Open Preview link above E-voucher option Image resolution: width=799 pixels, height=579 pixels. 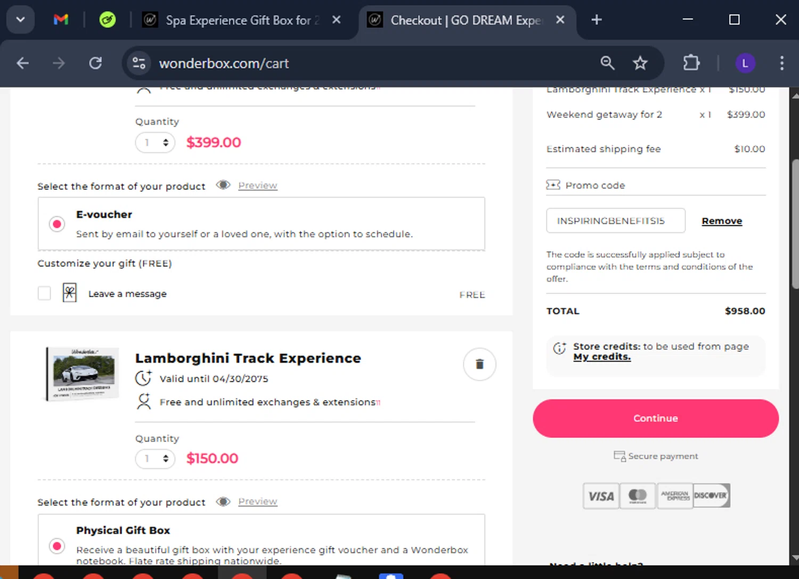[x=258, y=185]
